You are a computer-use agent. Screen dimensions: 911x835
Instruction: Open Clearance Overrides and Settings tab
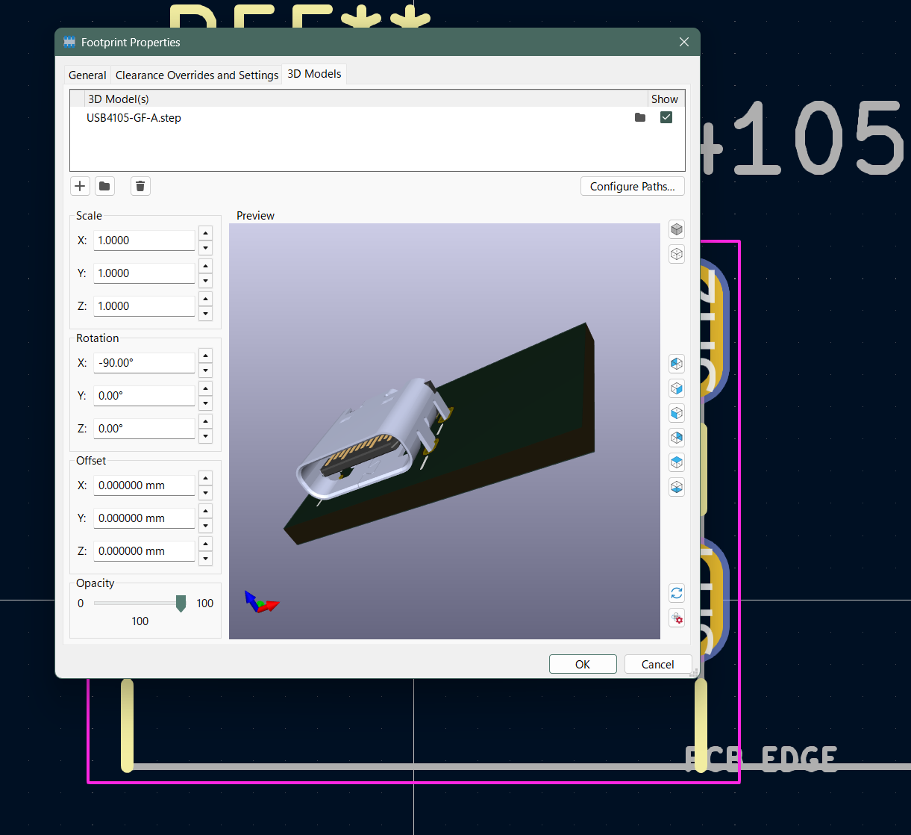(197, 75)
